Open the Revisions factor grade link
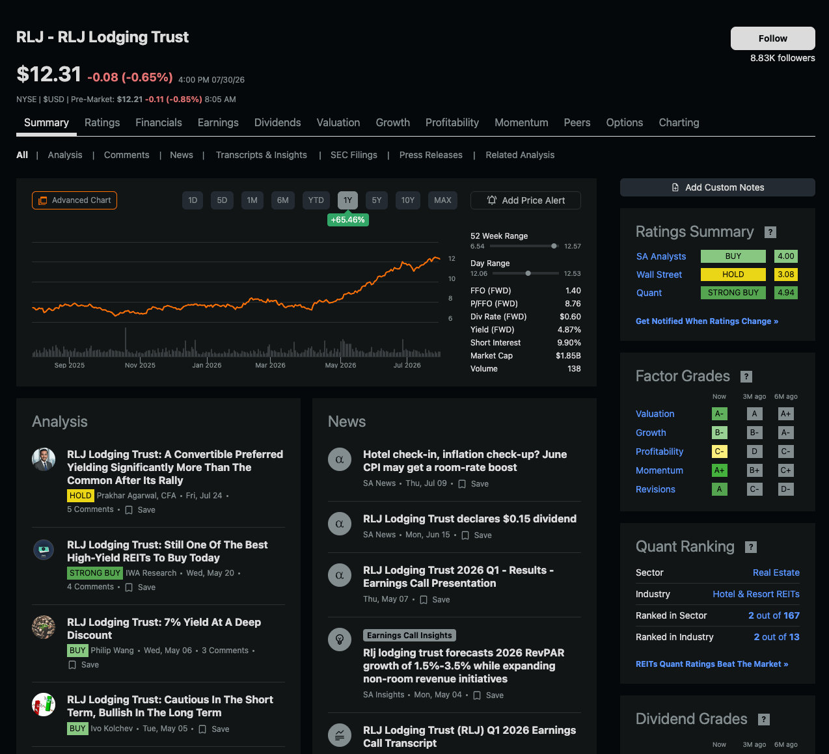The height and width of the screenshot is (754, 829). 655,489
